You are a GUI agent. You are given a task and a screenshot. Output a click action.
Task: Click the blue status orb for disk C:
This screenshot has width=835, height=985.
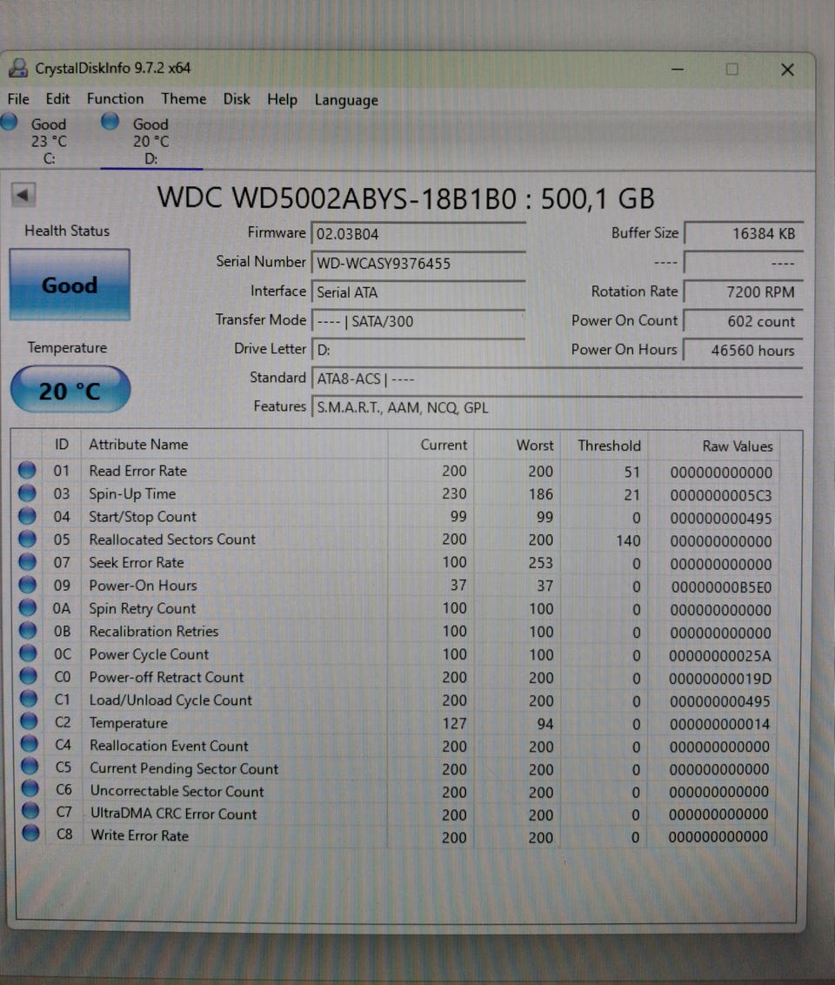[9, 121]
